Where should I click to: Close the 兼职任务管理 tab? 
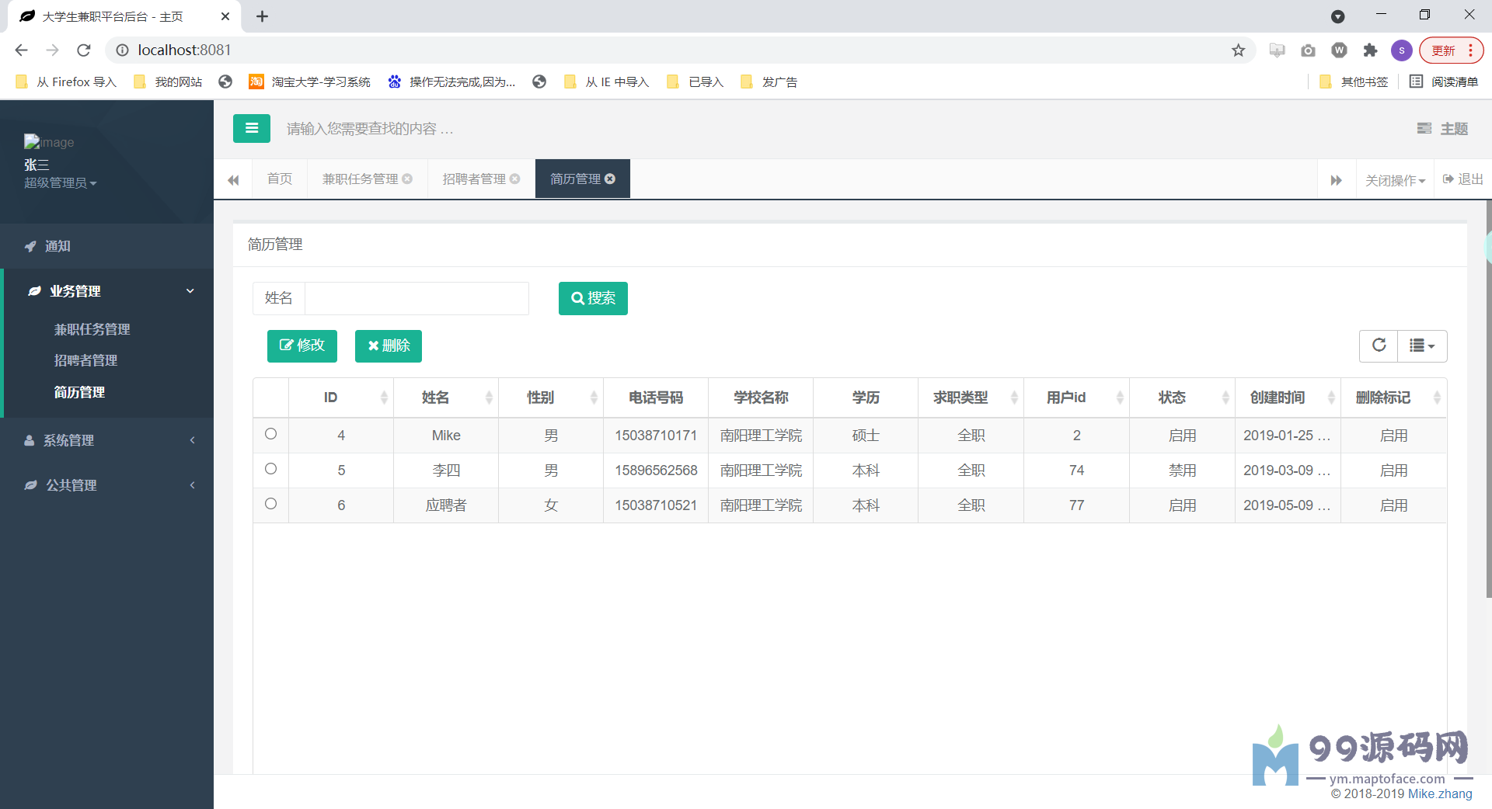click(407, 179)
